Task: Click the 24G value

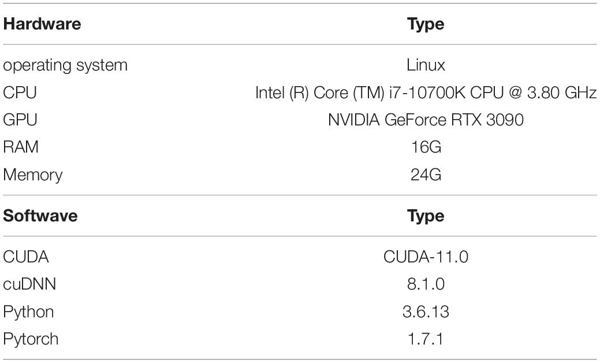Action: 426,175
